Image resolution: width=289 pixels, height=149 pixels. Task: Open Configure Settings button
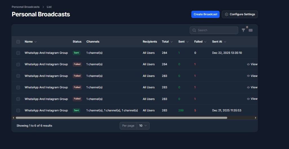coord(240,14)
